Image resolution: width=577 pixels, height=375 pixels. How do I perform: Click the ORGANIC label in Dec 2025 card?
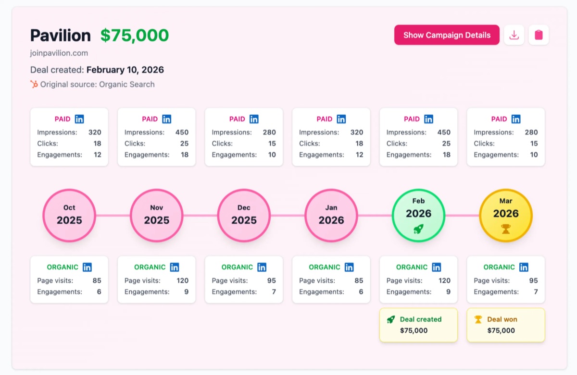[x=237, y=267]
